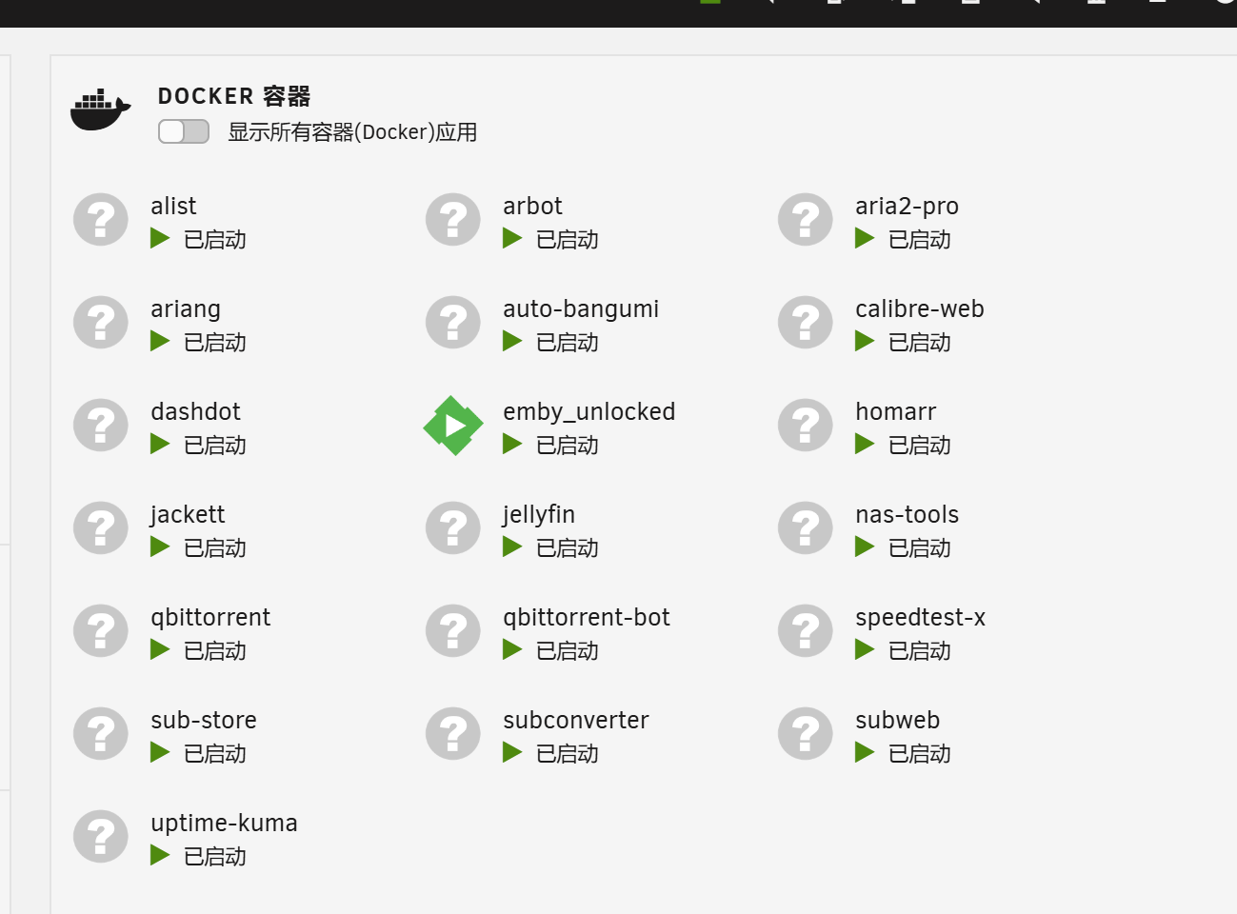Select the jackett container name
The height and width of the screenshot is (914, 1237).
(188, 515)
